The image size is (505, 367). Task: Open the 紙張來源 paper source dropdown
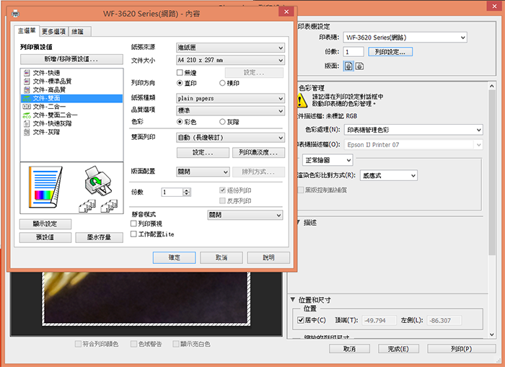click(230, 48)
